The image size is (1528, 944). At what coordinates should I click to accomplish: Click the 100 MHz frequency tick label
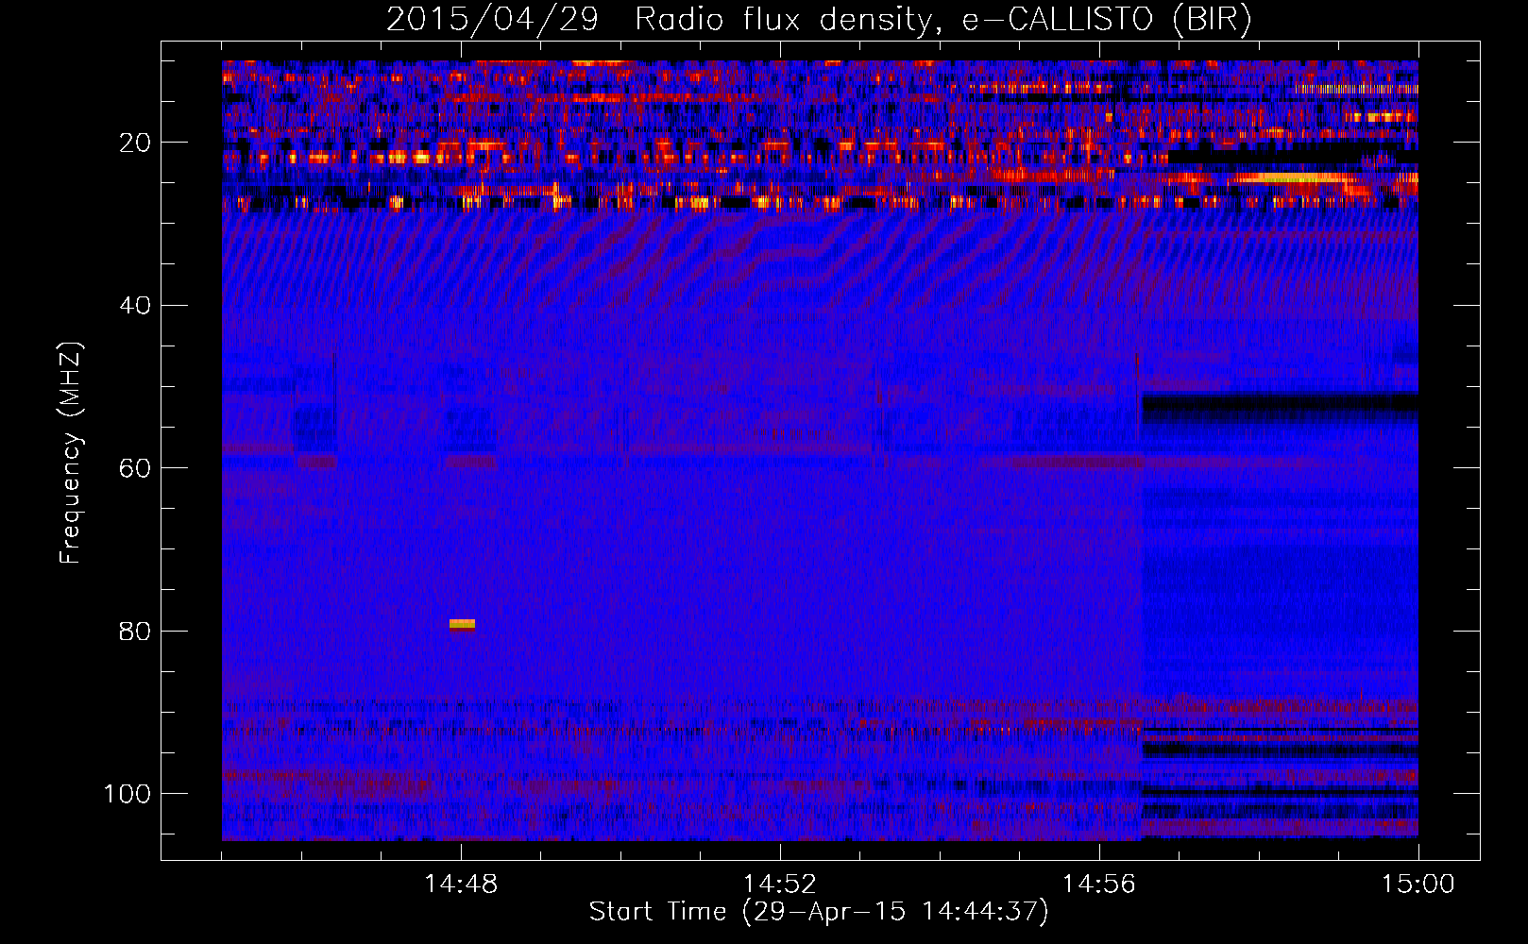[127, 794]
